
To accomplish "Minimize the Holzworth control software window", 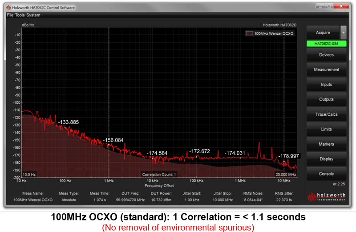I will point(320,6).
